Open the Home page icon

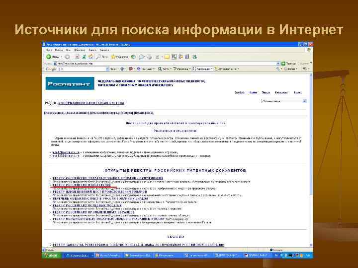(91, 57)
